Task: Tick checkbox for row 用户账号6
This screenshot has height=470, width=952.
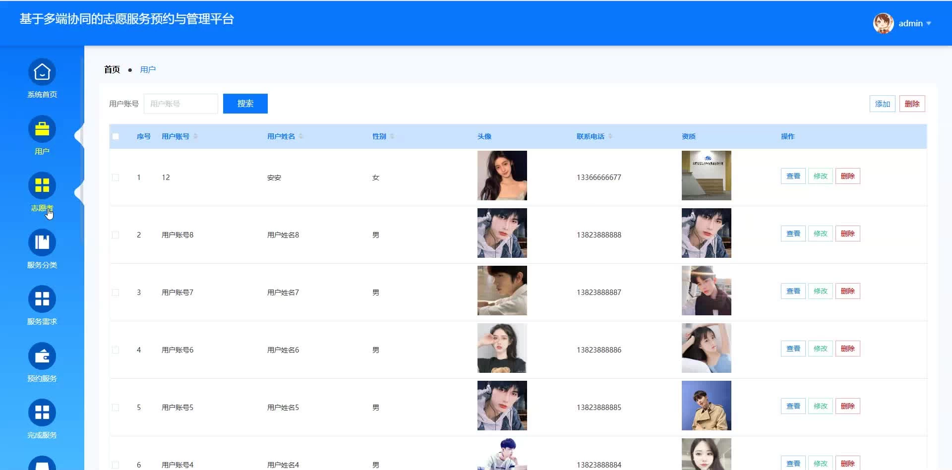Action: [116, 350]
